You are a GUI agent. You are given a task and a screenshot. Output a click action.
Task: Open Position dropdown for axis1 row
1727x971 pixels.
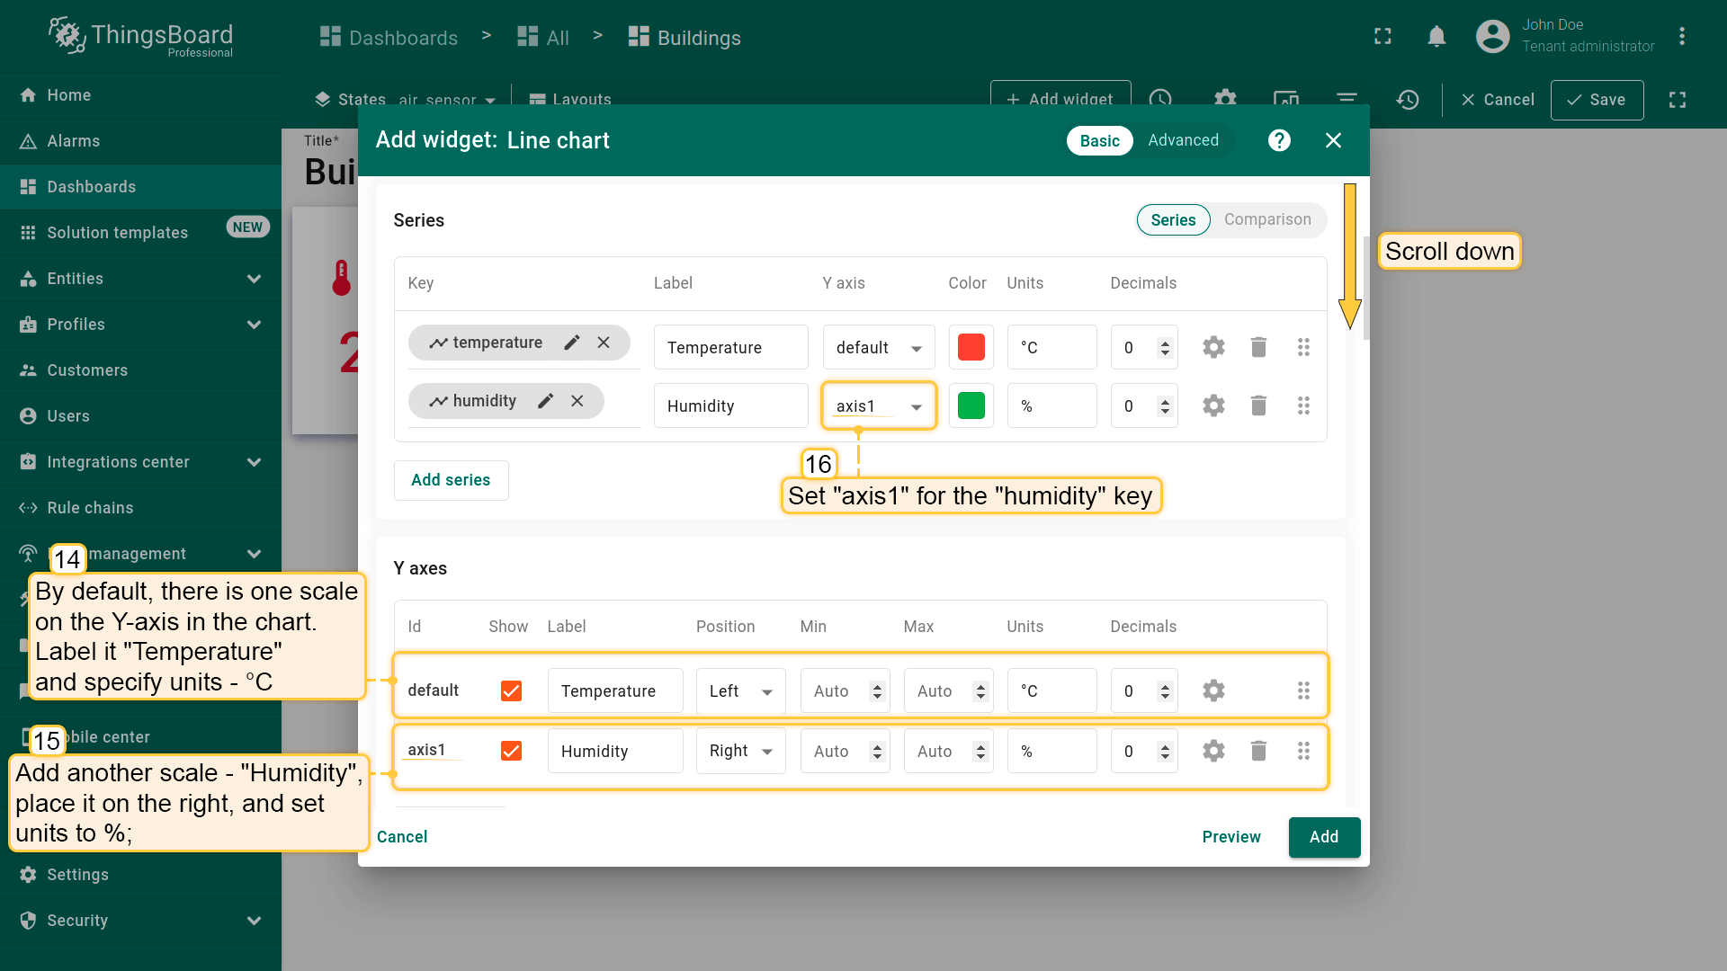[x=740, y=751]
